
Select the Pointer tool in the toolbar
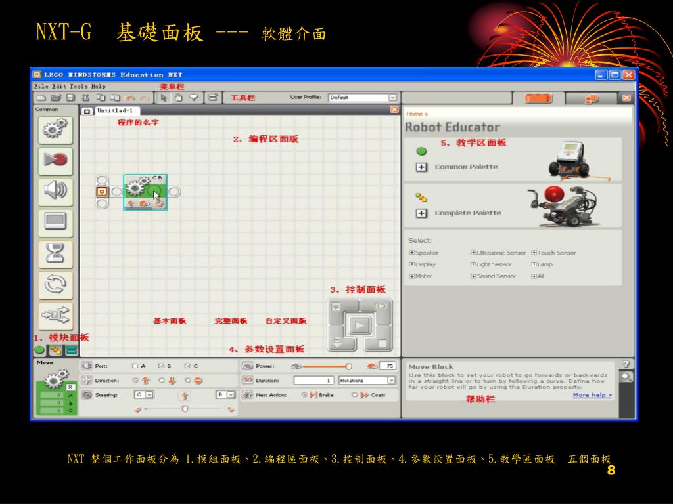point(164,98)
